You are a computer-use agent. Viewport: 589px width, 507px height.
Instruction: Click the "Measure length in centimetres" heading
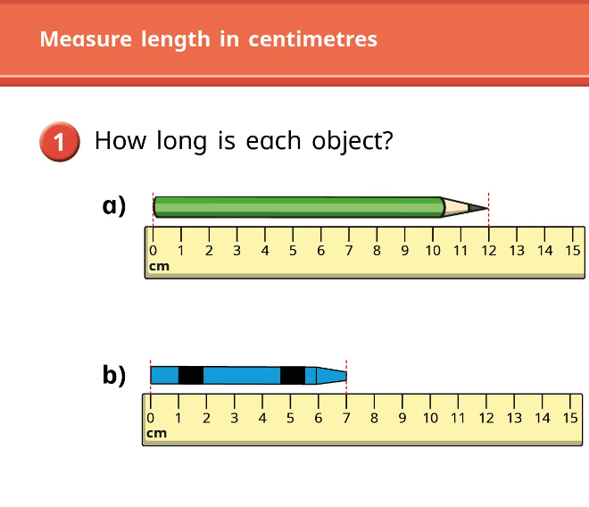tap(209, 39)
